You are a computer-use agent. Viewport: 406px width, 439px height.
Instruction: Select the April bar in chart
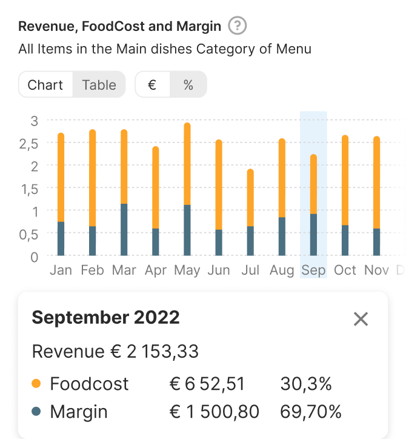(156, 201)
